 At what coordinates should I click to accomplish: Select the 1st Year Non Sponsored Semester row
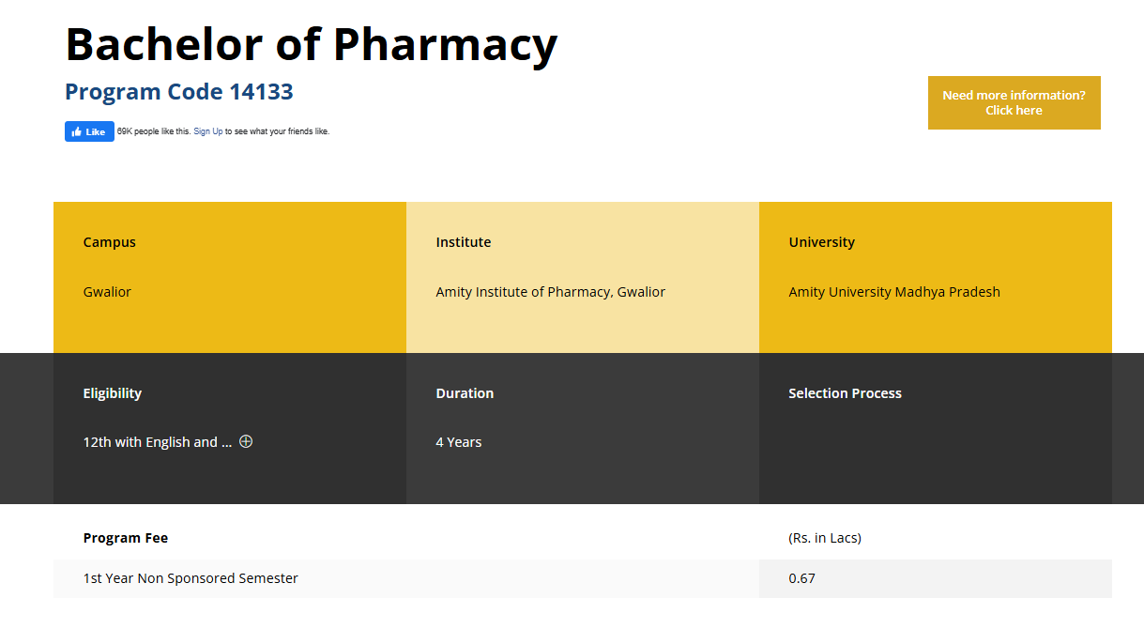(x=191, y=578)
